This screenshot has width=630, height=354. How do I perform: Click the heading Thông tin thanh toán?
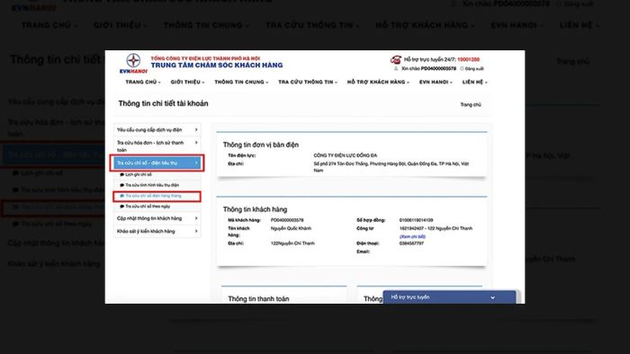[258, 298]
